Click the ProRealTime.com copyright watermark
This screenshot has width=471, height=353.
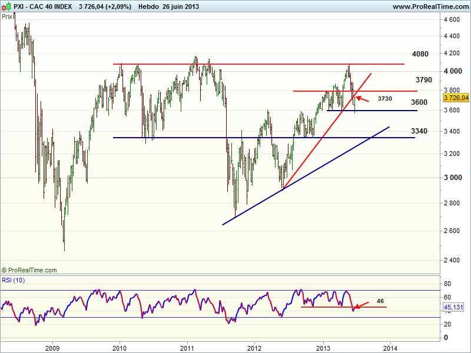(x=29, y=270)
